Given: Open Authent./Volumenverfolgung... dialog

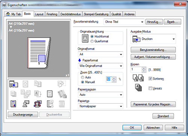Looking at the screenshot, I should coord(153,57).
